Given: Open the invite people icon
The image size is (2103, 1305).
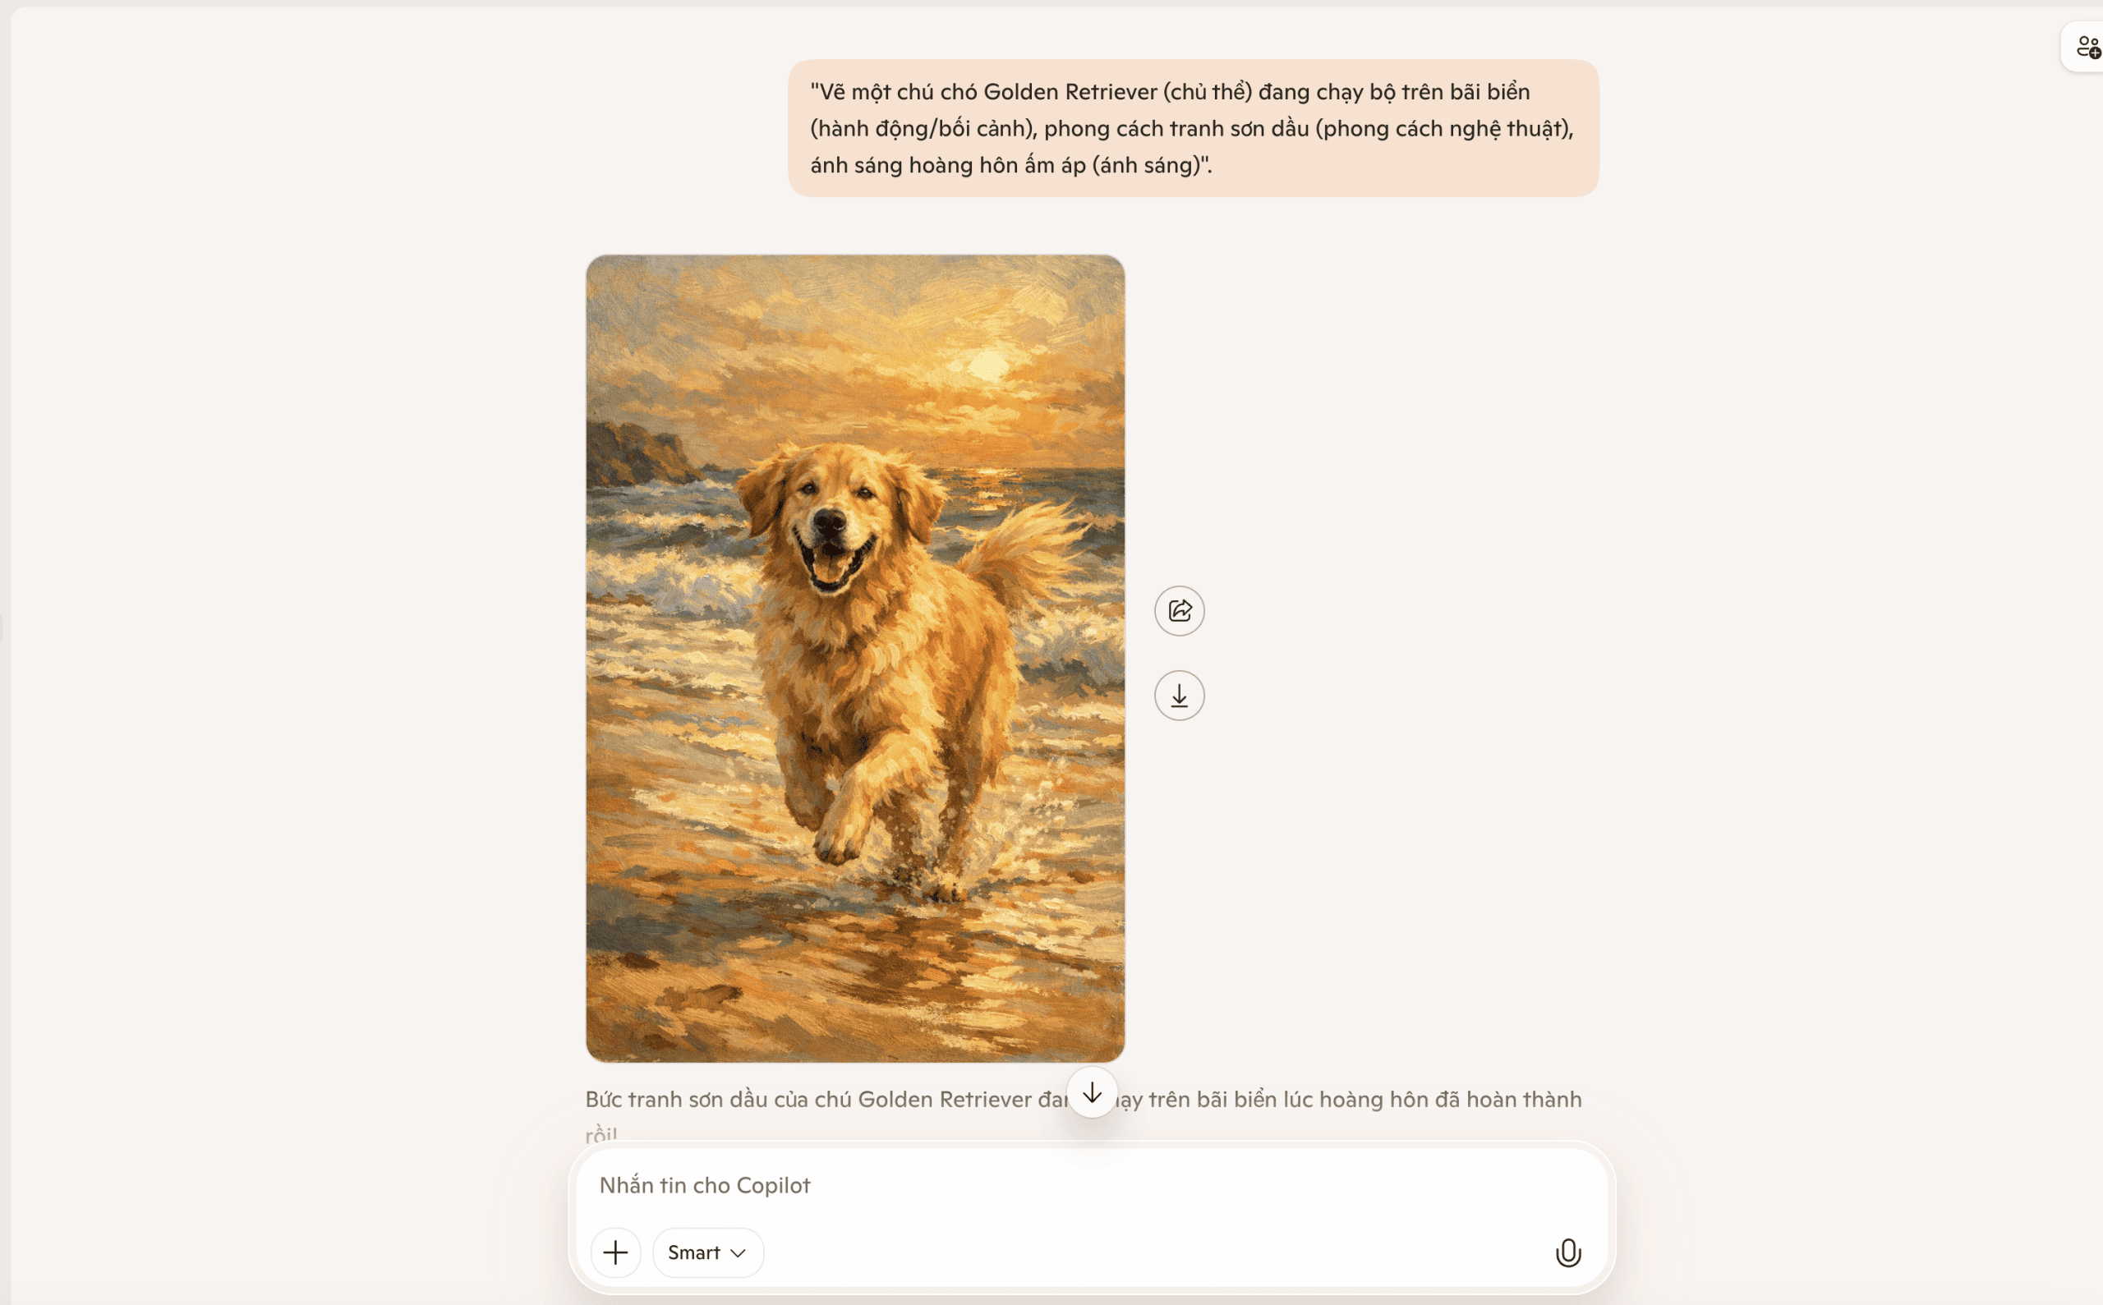Looking at the screenshot, I should click(2087, 47).
